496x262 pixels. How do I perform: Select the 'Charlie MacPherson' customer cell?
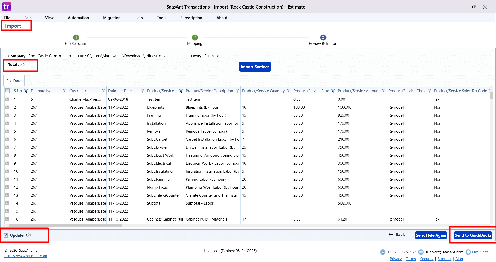point(87,99)
